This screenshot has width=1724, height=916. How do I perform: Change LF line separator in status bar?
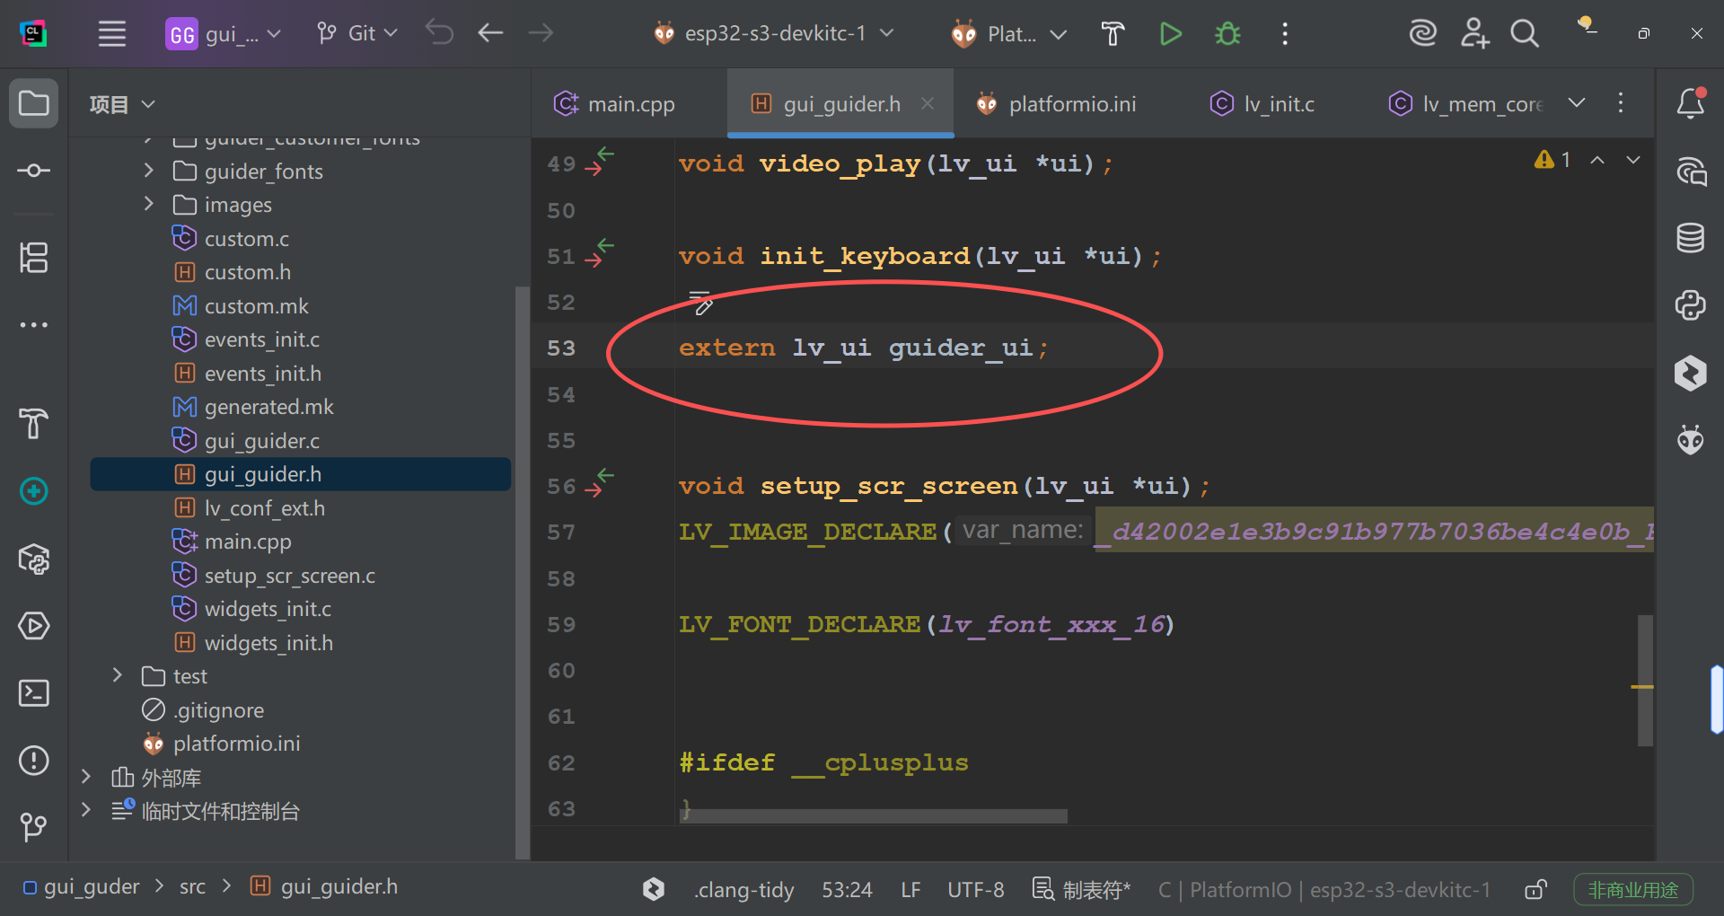(910, 890)
